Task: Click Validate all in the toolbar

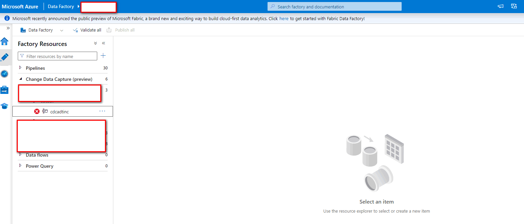Action: point(87,30)
